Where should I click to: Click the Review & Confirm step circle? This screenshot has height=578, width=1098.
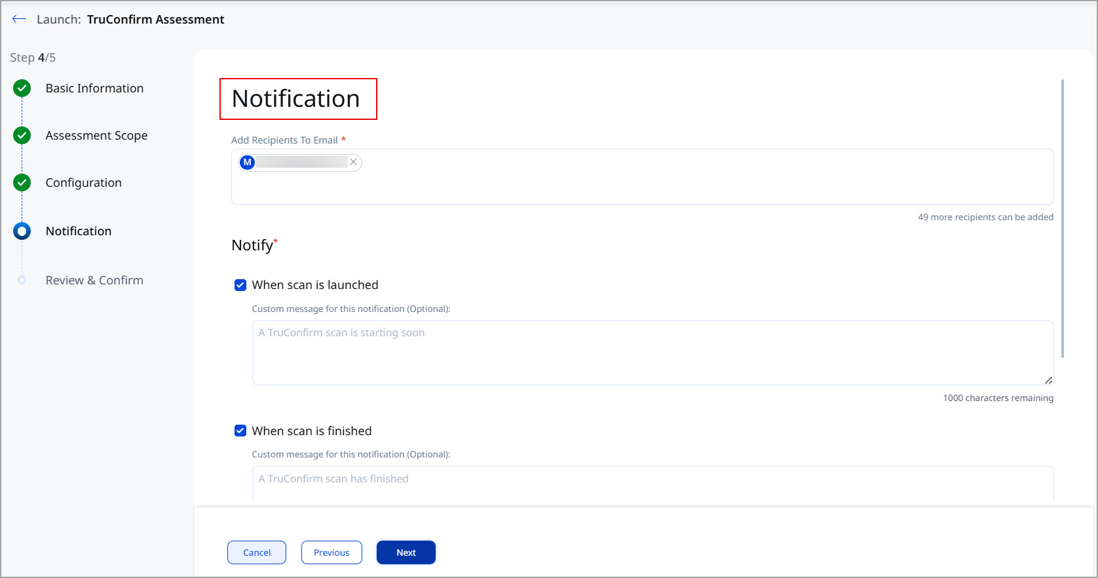click(22, 280)
